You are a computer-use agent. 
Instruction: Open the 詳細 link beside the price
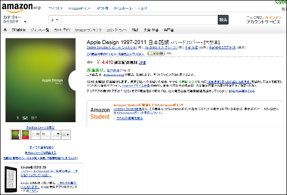[142, 63]
